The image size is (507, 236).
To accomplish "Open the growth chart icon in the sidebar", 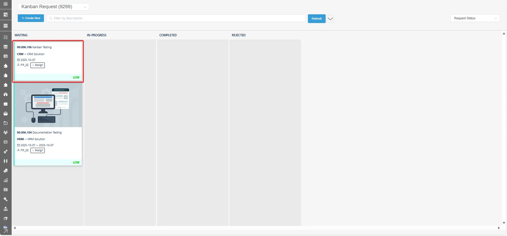I will [6, 180].
